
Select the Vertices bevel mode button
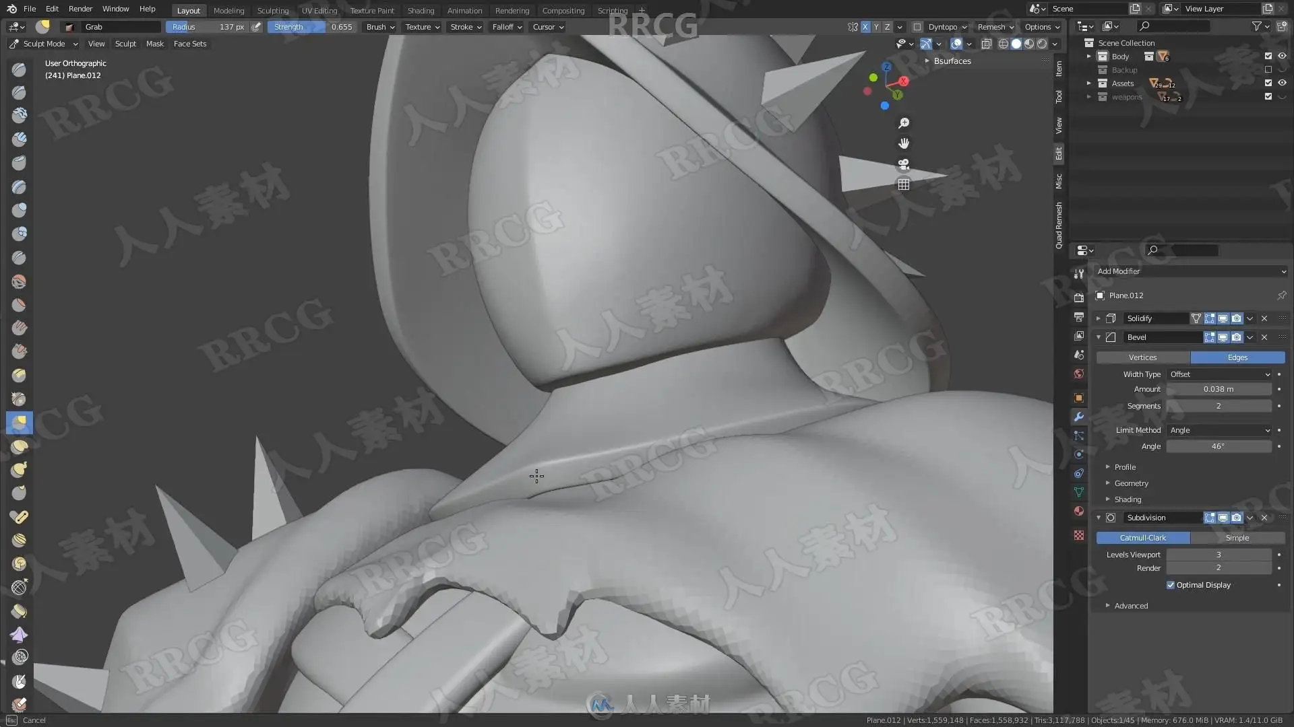[1142, 357]
